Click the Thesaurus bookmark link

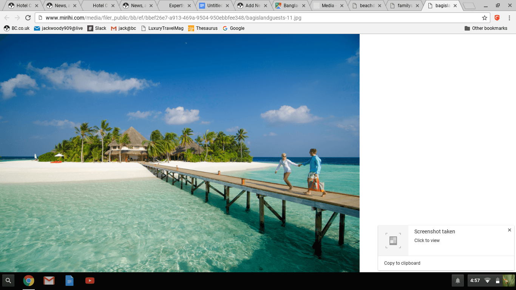[203, 28]
